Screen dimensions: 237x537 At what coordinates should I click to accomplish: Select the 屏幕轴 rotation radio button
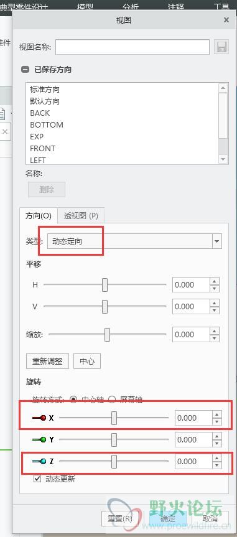click(111, 399)
